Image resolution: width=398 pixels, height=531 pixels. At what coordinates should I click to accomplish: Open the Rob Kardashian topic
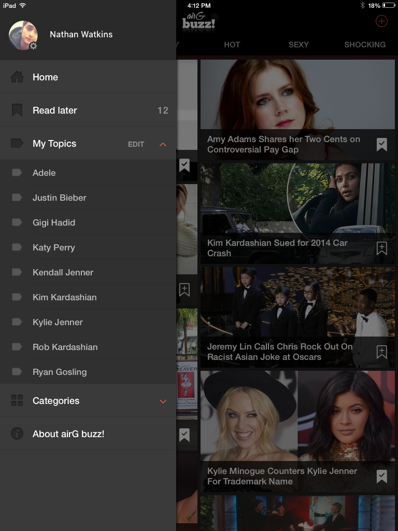(88, 347)
